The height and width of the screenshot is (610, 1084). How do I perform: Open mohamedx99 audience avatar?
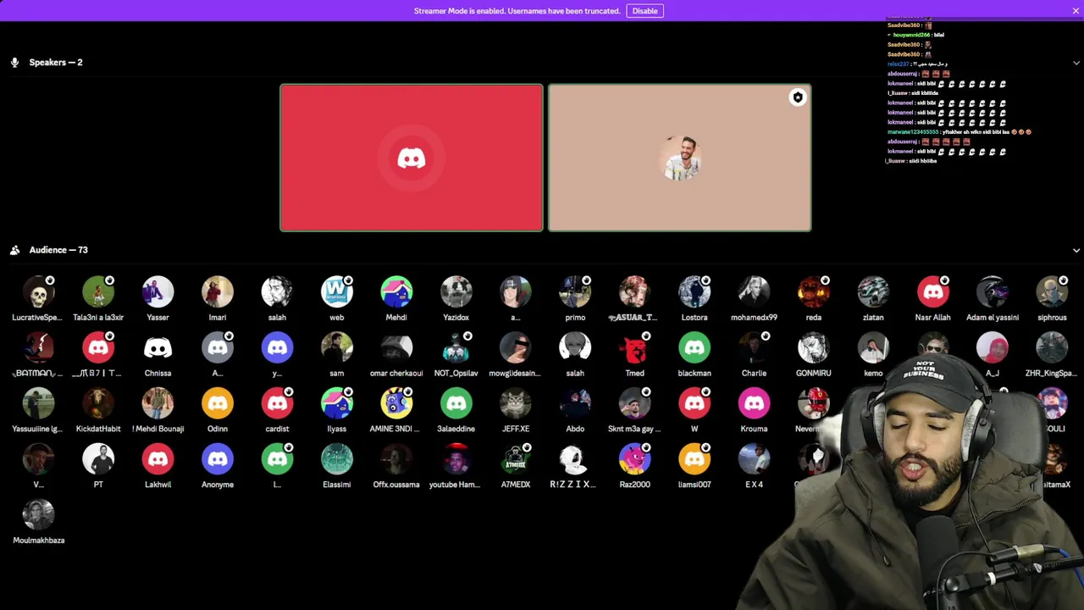[x=754, y=291]
